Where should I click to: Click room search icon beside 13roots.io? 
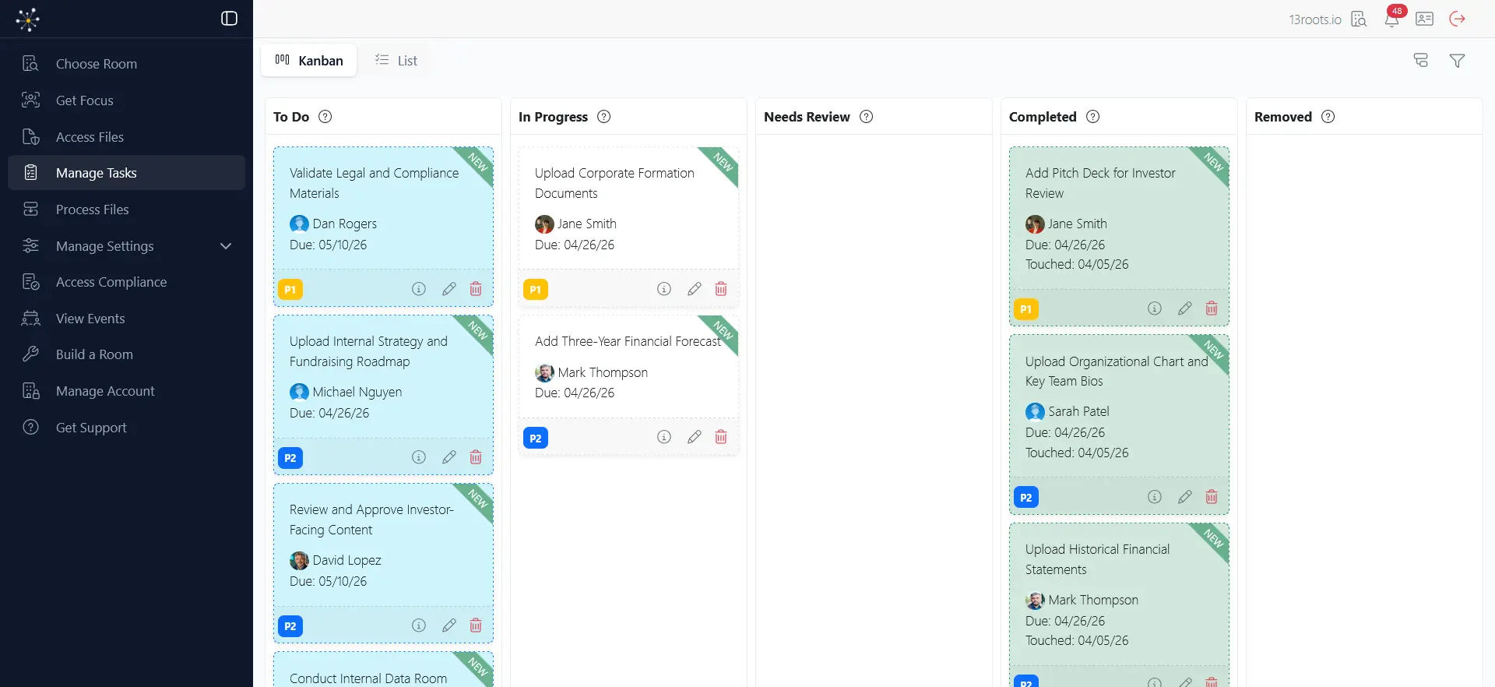pyautogui.click(x=1359, y=19)
